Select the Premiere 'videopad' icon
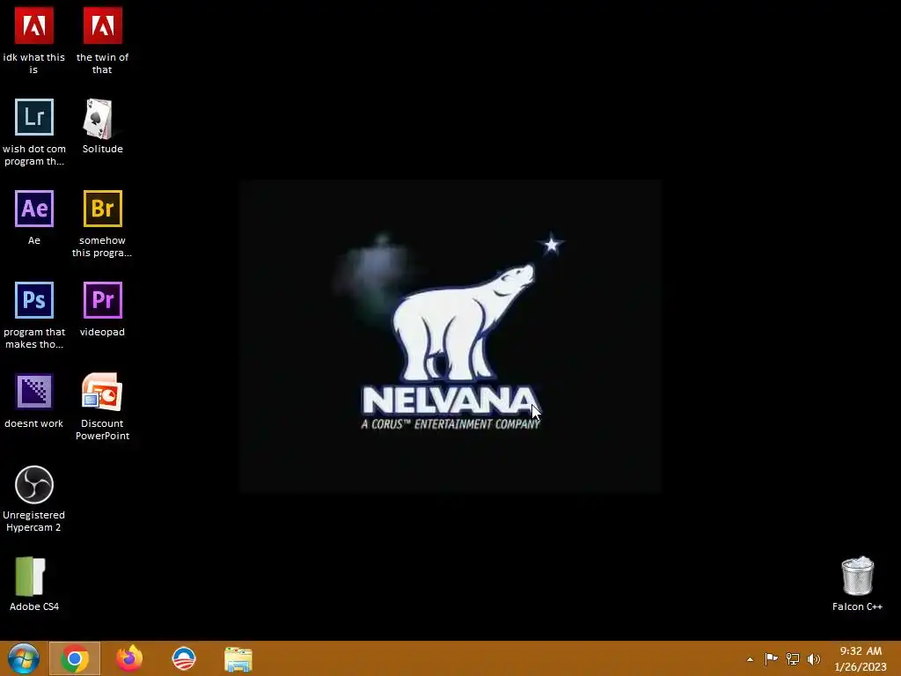 102,299
